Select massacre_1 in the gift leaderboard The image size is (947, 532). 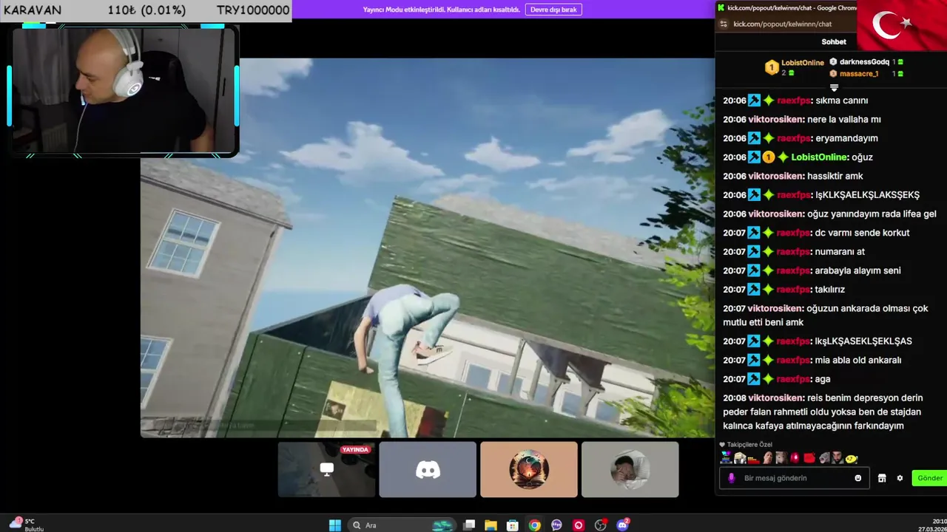point(859,74)
